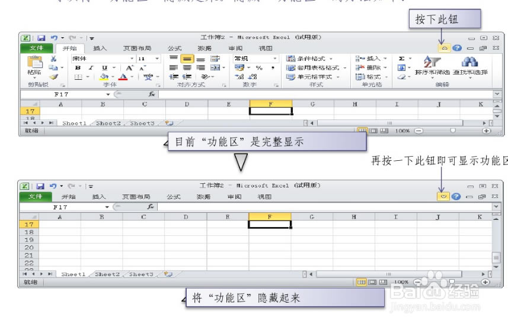Click Undo arrow in upper Excel window
The width and height of the screenshot is (508, 324).
[x=54, y=38]
